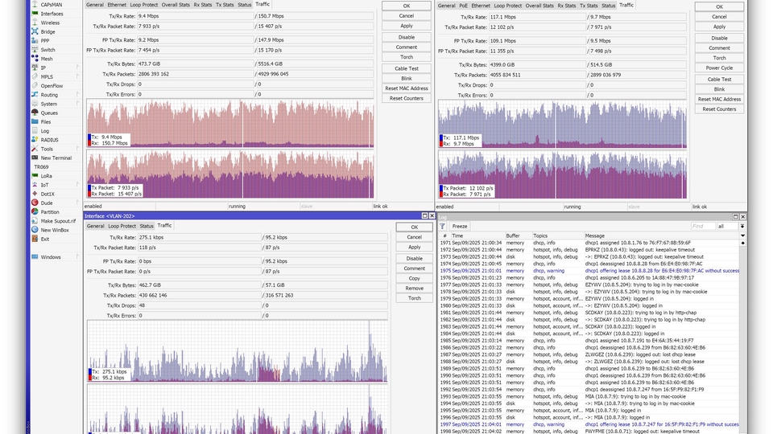This screenshot has height=434, width=773.
Task: Open Files in the sidebar
Action: (46, 121)
